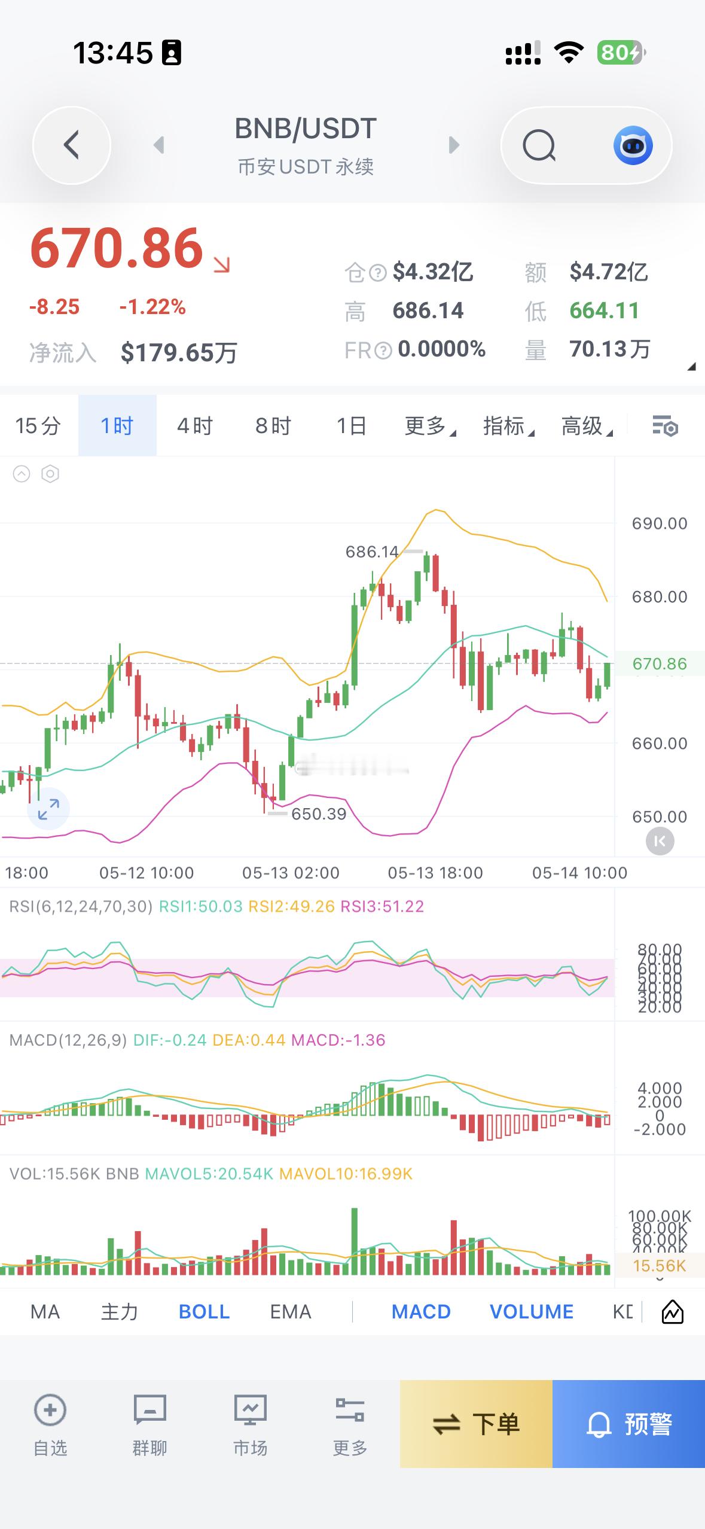
Task: Select 8时 timeframe
Action: coord(273,426)
